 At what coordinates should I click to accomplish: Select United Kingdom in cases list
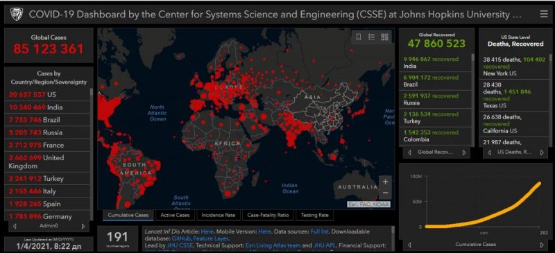[x=47, y=162]
